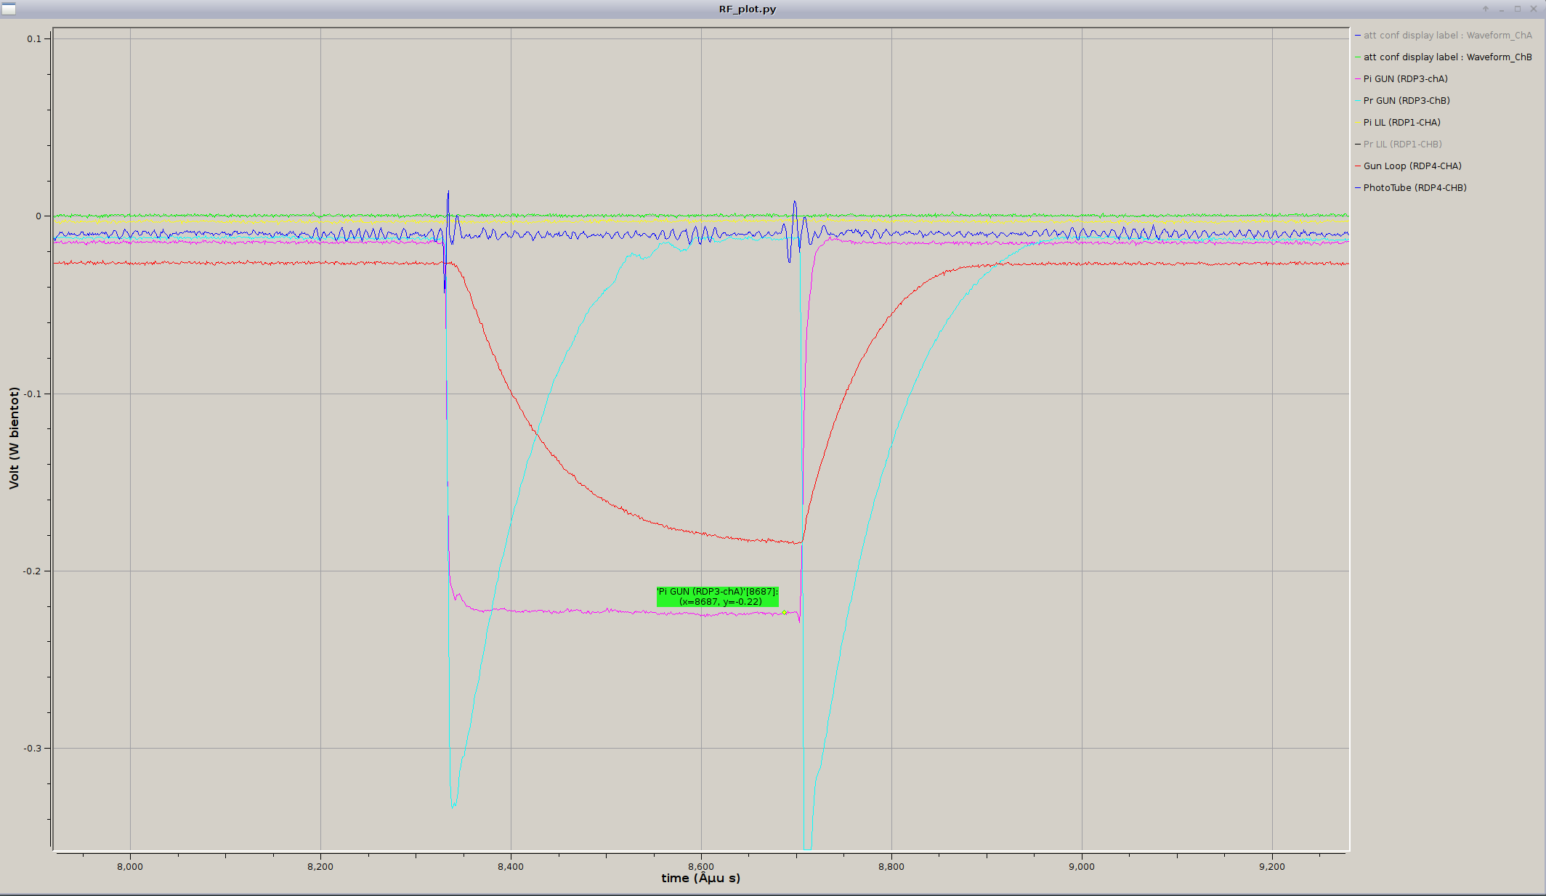Screen dimensions: 1546x896
Task: Maximize the RF_plot.py window
Action: pos(1518,9)
